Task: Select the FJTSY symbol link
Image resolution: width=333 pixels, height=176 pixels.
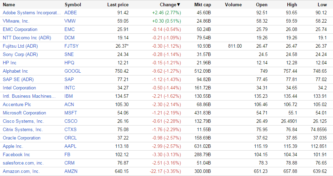Action: coord(71,46)
